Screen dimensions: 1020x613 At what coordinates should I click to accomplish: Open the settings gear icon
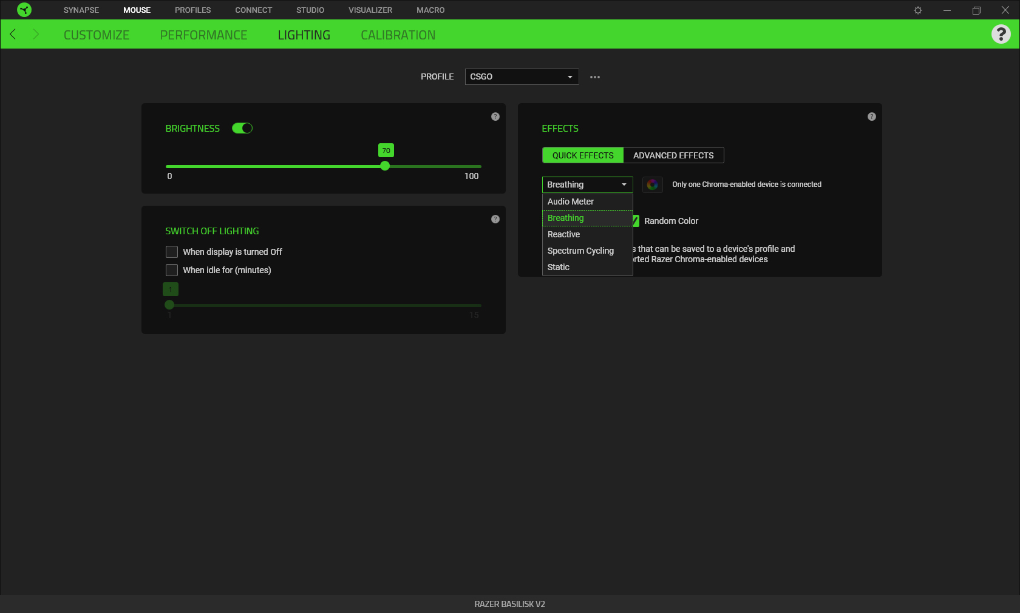pyautogui.click(x=918, y=10)
